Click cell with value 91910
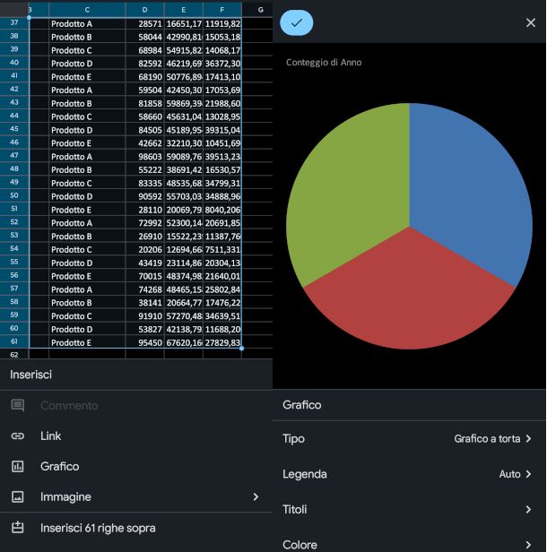Screen dimensions: 547x552 pyautogui.click(x=144, y=315)
